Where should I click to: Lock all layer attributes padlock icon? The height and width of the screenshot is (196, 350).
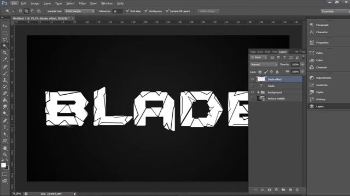[277, 72]
